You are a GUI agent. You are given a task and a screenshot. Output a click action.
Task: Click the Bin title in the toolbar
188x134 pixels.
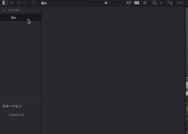tap(44, 3)
